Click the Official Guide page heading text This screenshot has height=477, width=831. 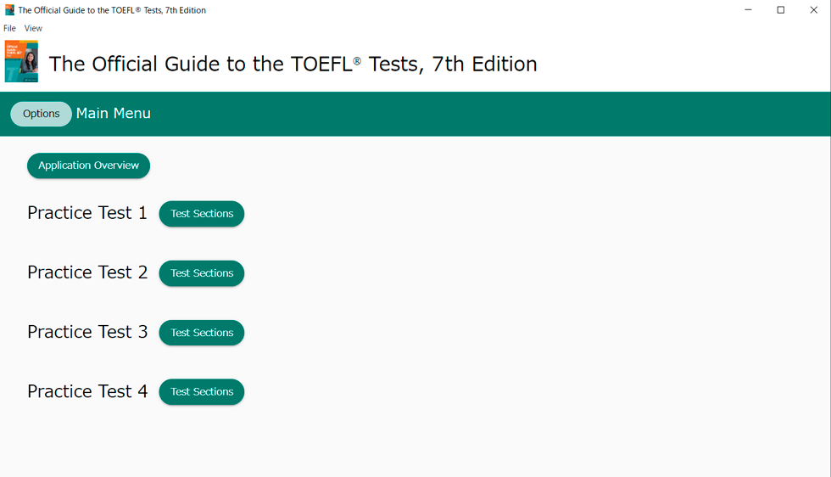point(293,64)
